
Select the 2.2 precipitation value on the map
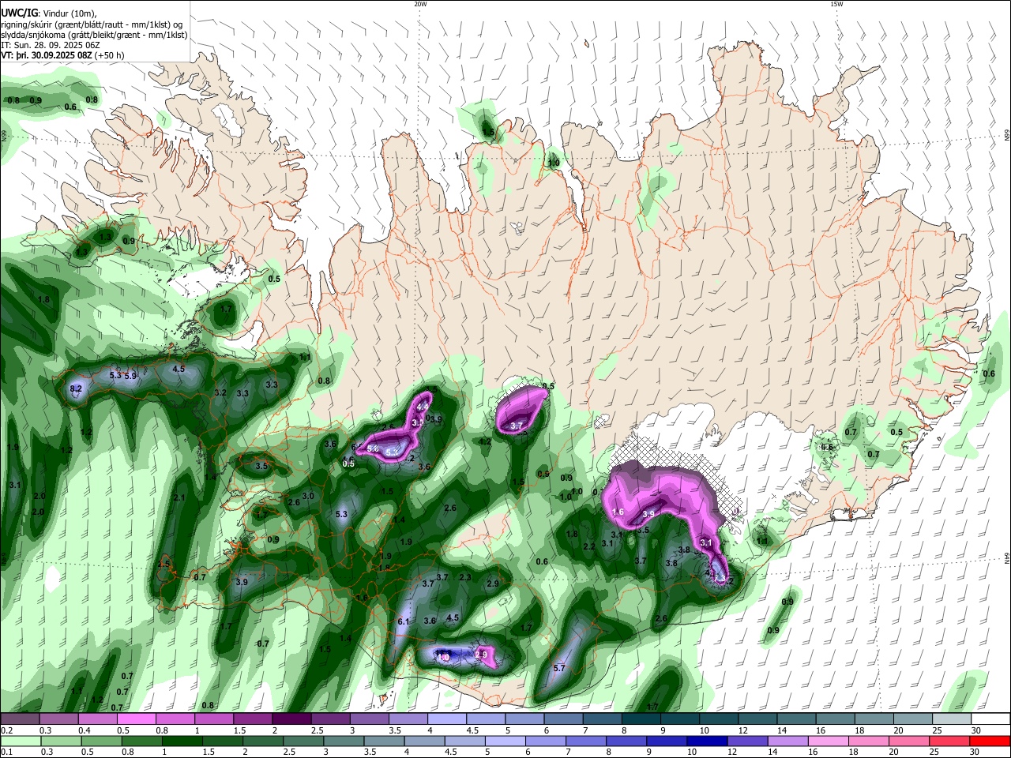(x=588, y=546)
